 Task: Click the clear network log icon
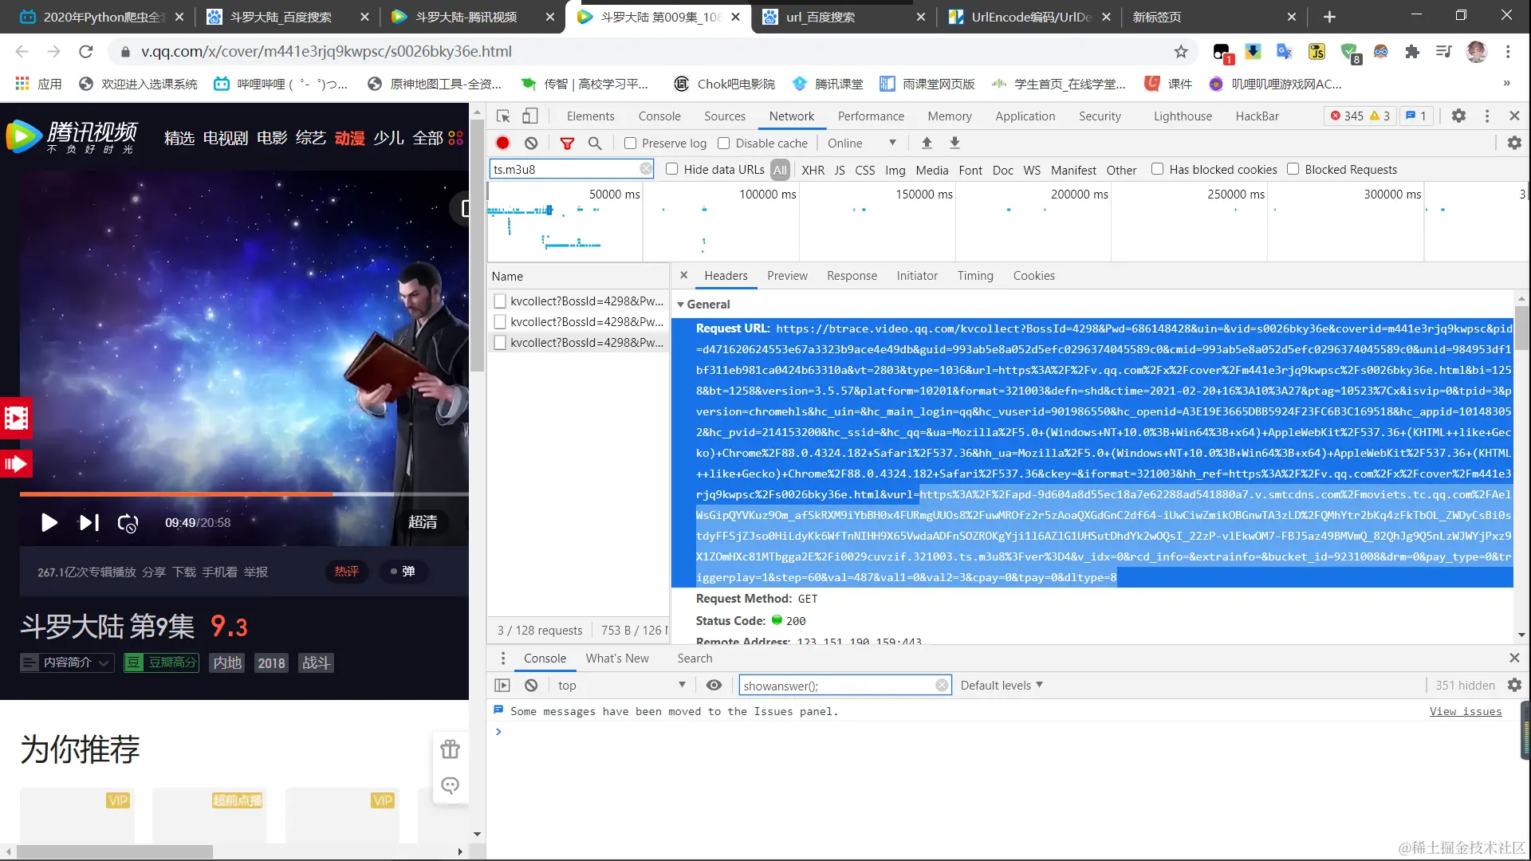click(531, 143)
